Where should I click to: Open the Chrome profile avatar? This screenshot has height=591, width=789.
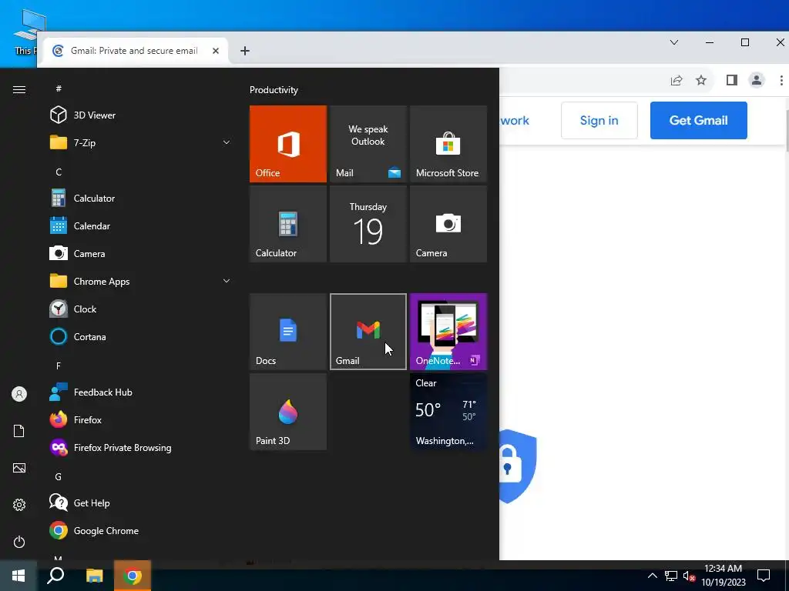(x=757, y=80)
